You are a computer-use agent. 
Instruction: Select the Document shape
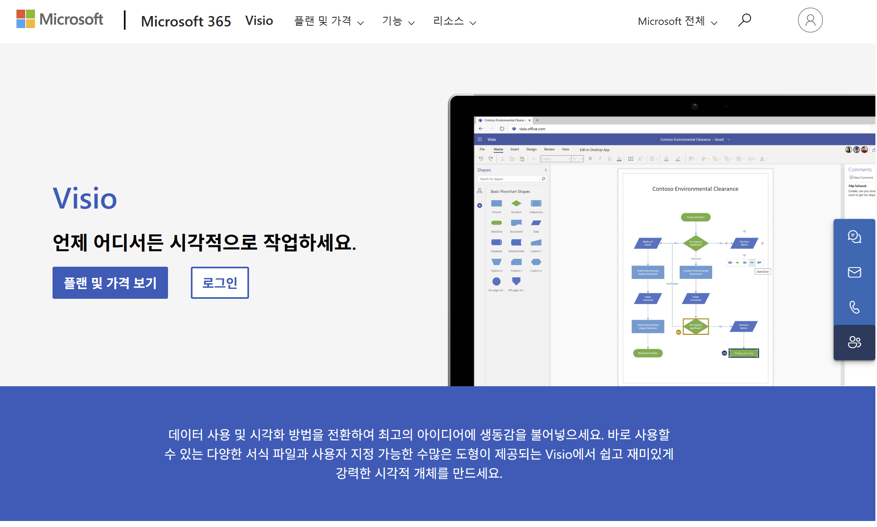(516, 223)
